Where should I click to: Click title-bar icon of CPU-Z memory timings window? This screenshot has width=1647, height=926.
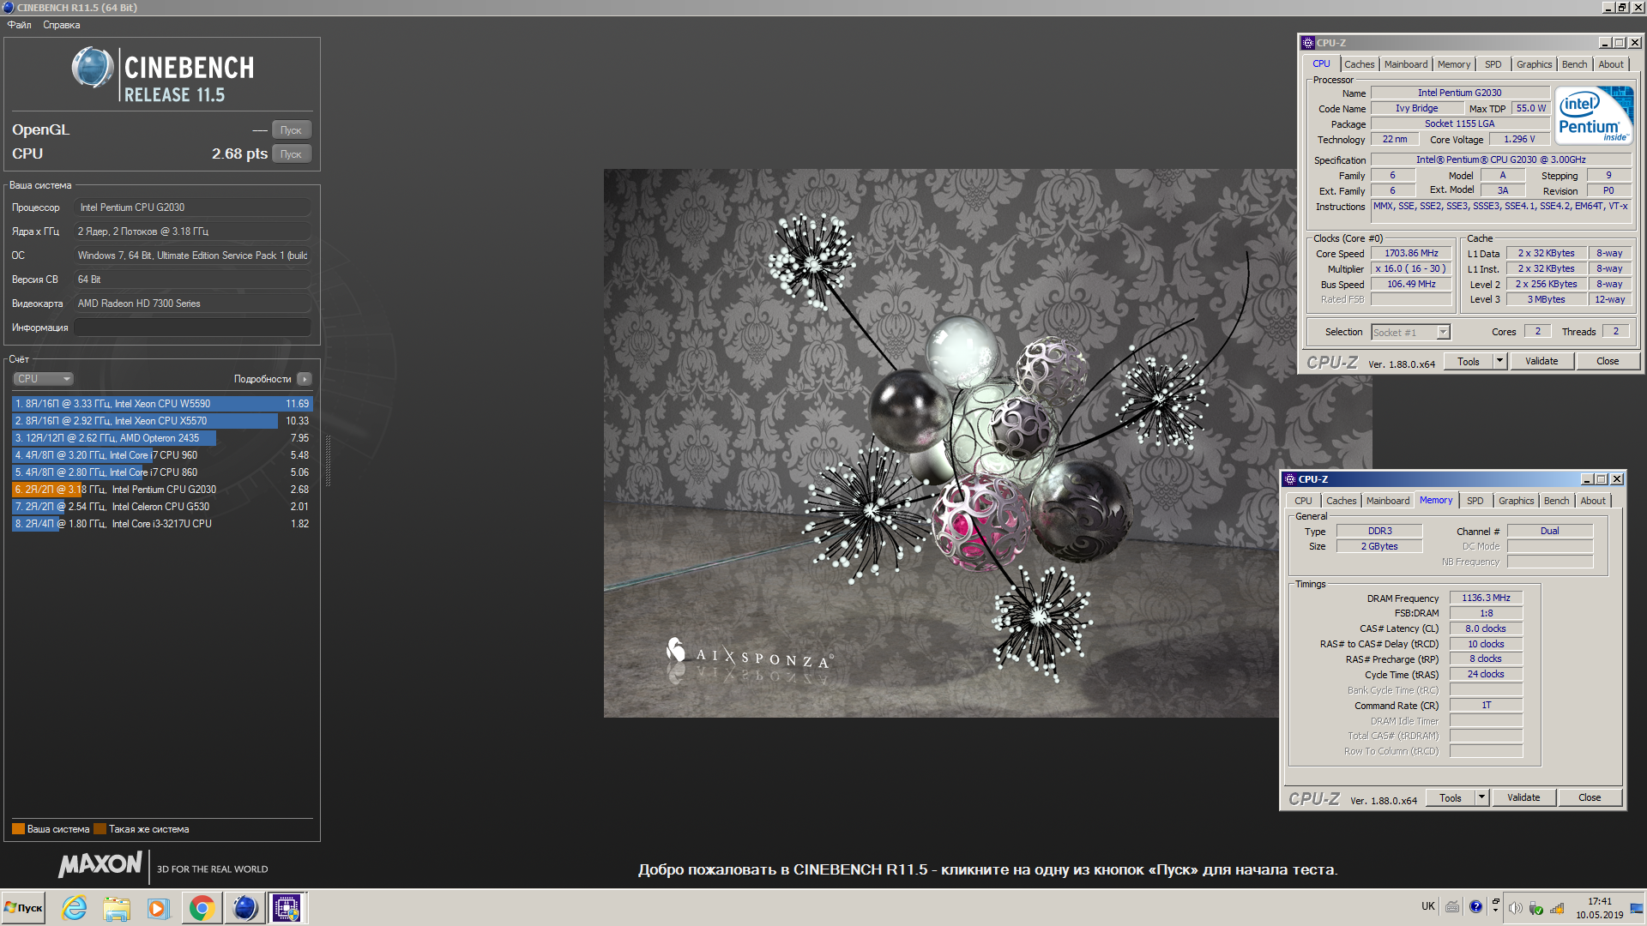coord(1290,479)
